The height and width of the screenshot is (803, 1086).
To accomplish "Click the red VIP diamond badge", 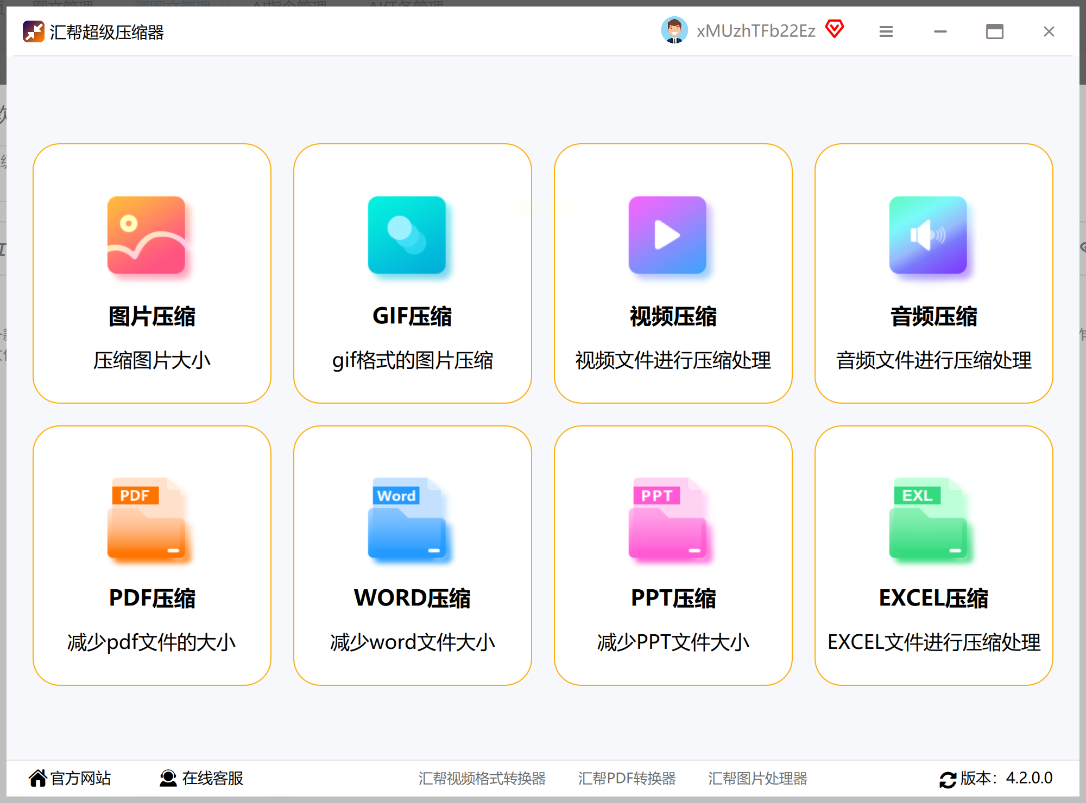I will click(835, 29).
